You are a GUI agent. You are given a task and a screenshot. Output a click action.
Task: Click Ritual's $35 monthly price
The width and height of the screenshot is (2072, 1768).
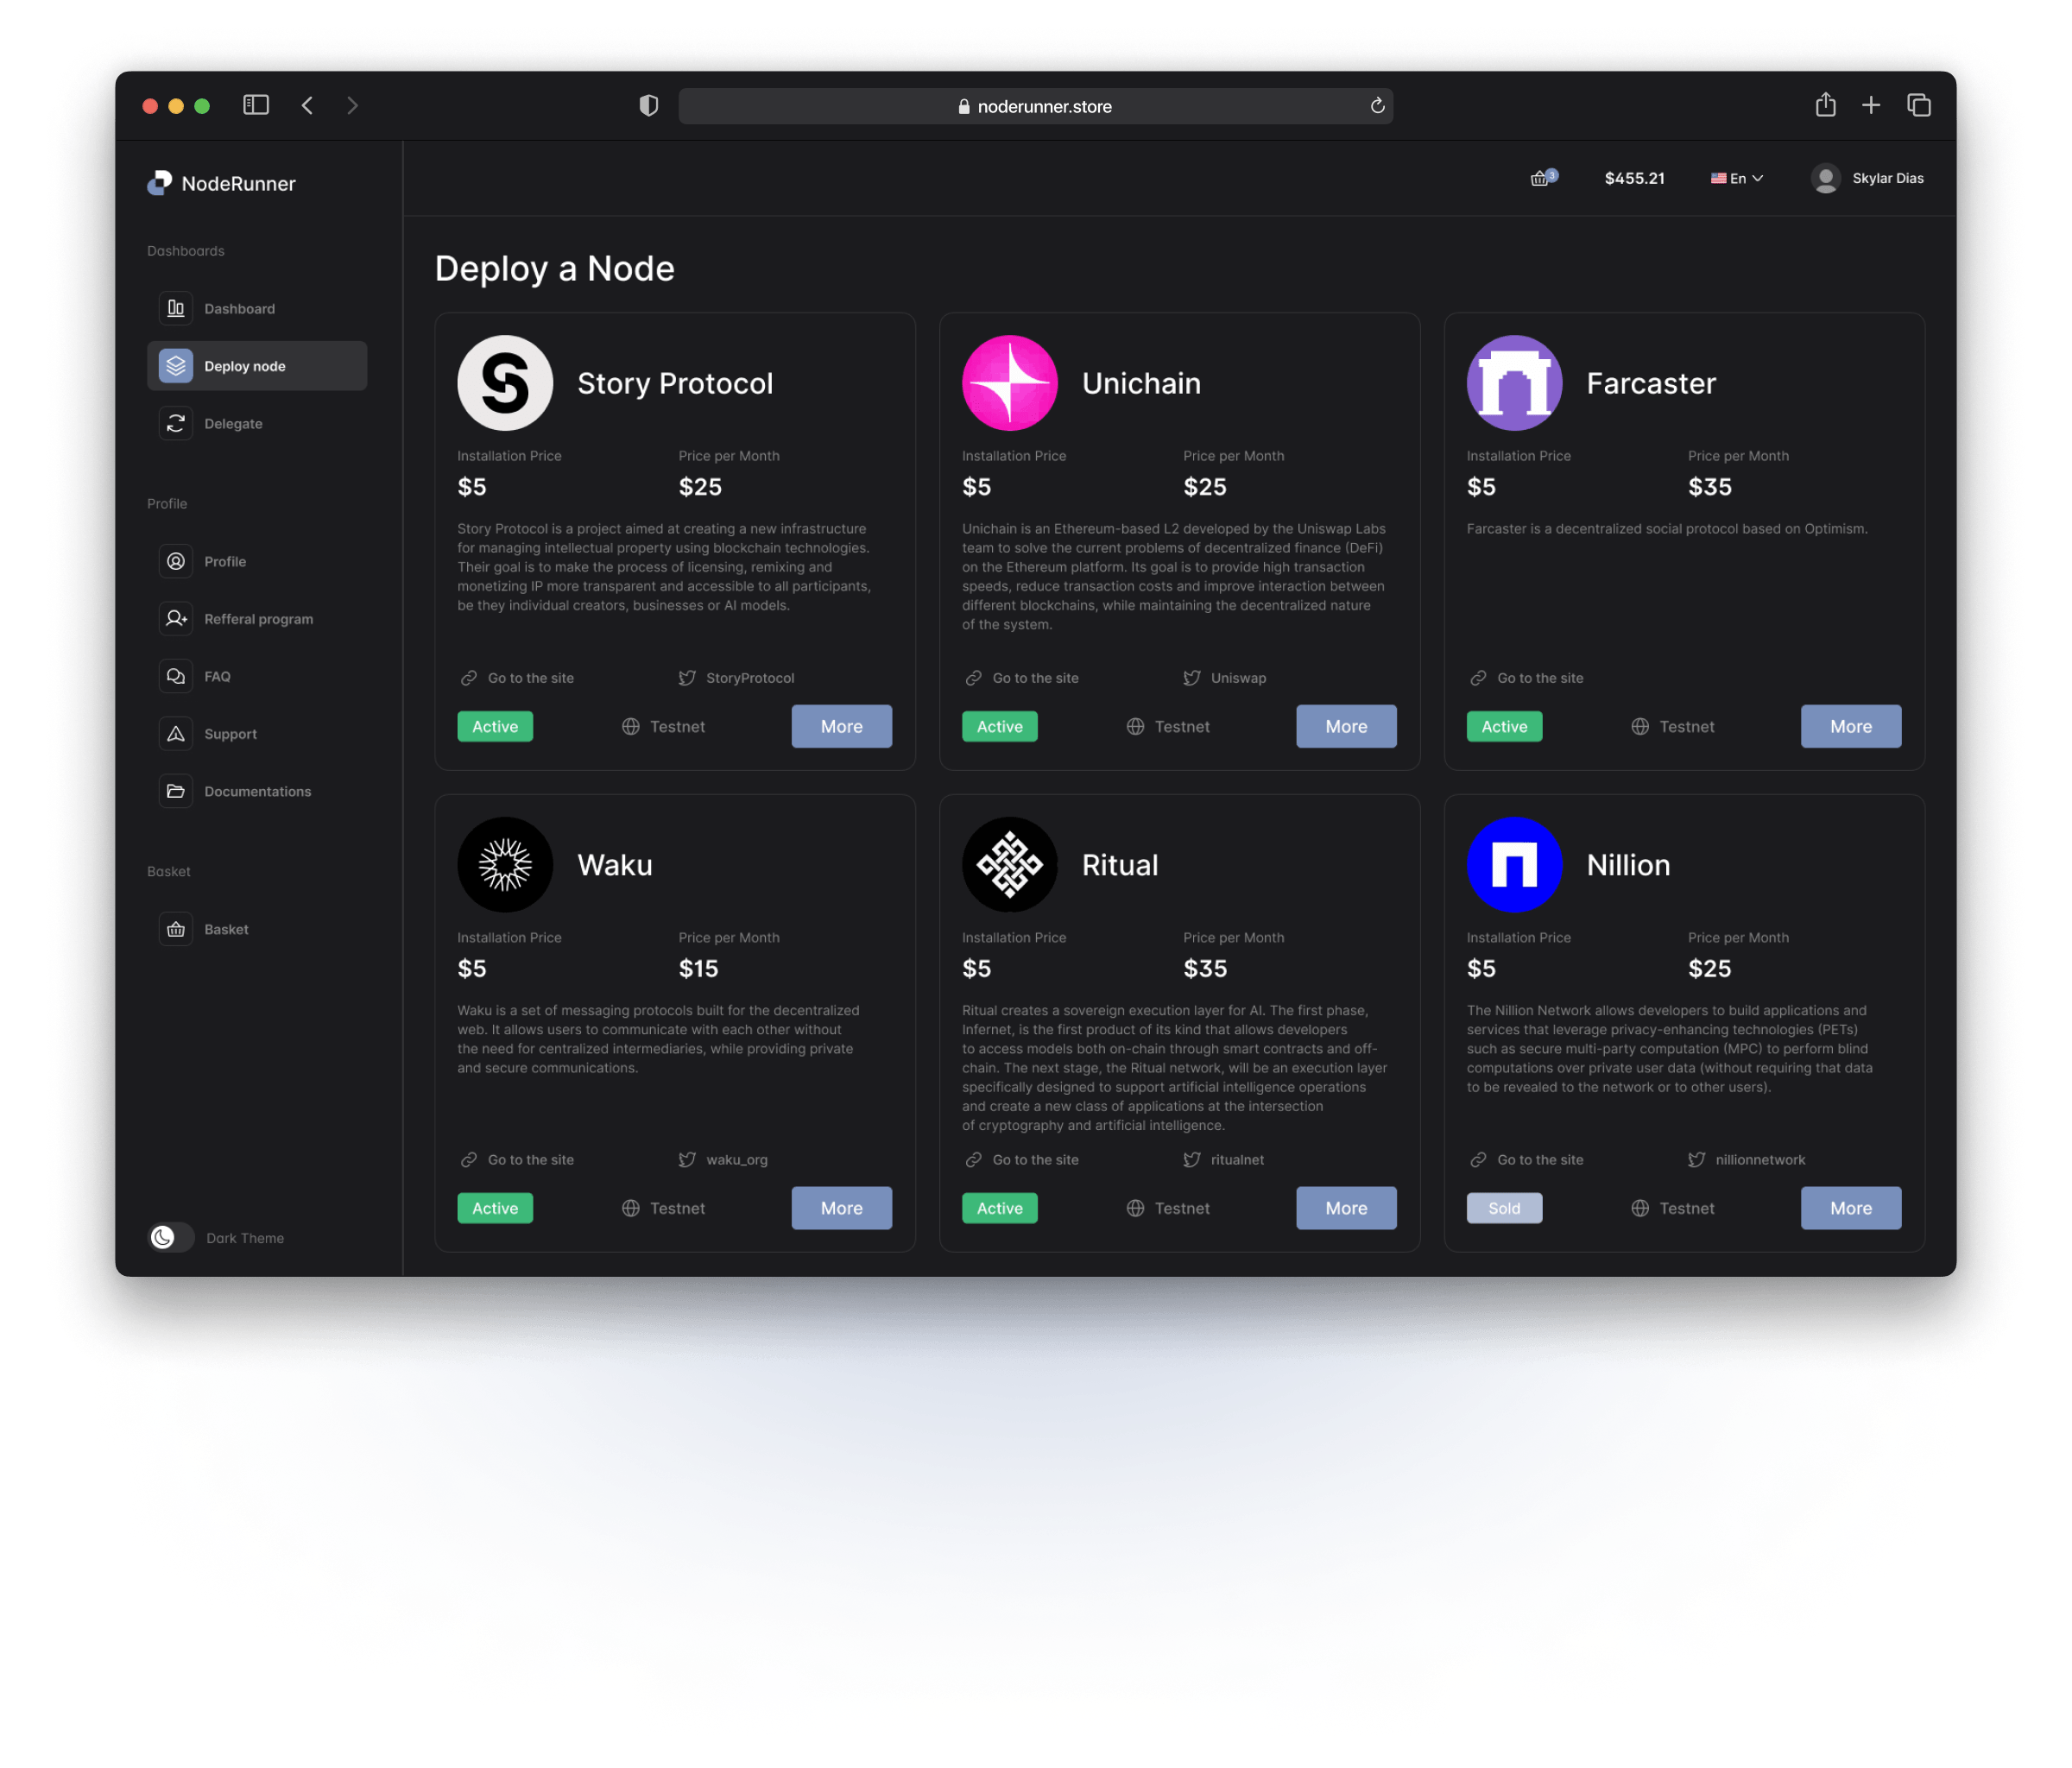point(1205,968)
